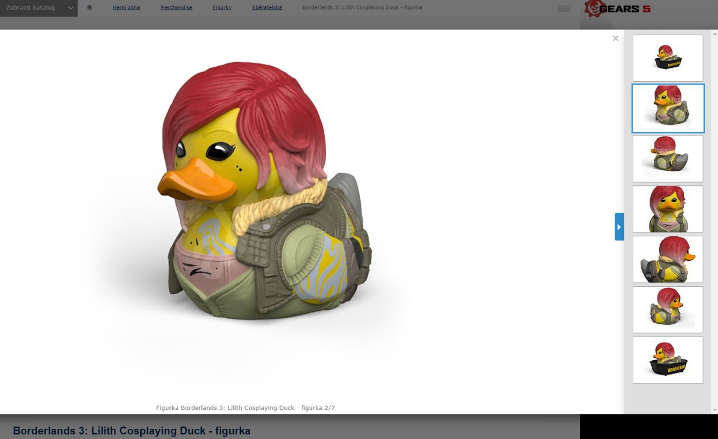
Task: Select sixth thumbnail of duck facing right
Action: click(x=668, y=310)
